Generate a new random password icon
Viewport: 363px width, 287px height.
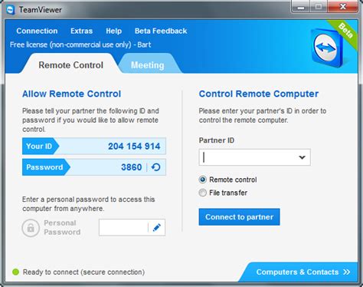[155, 167]
